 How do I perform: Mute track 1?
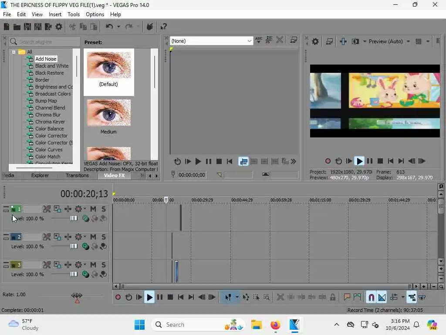[x=93, y=209]
